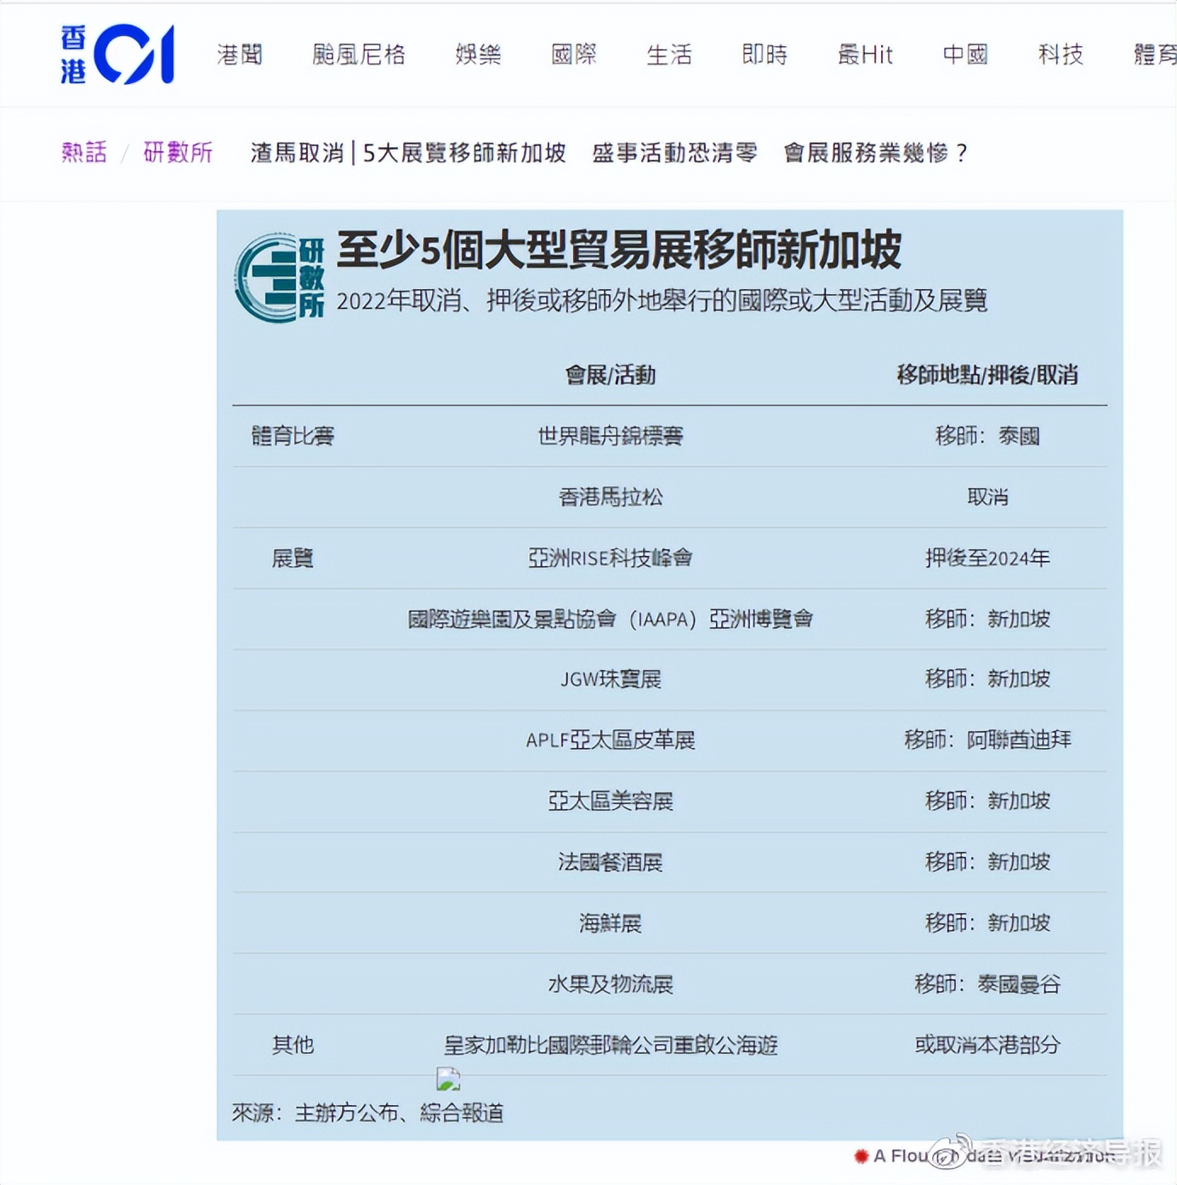Open the 渣馬取消｜5大展覽移師新加坡 article link
The image size is (1177, 1185).
coord(407,153)
